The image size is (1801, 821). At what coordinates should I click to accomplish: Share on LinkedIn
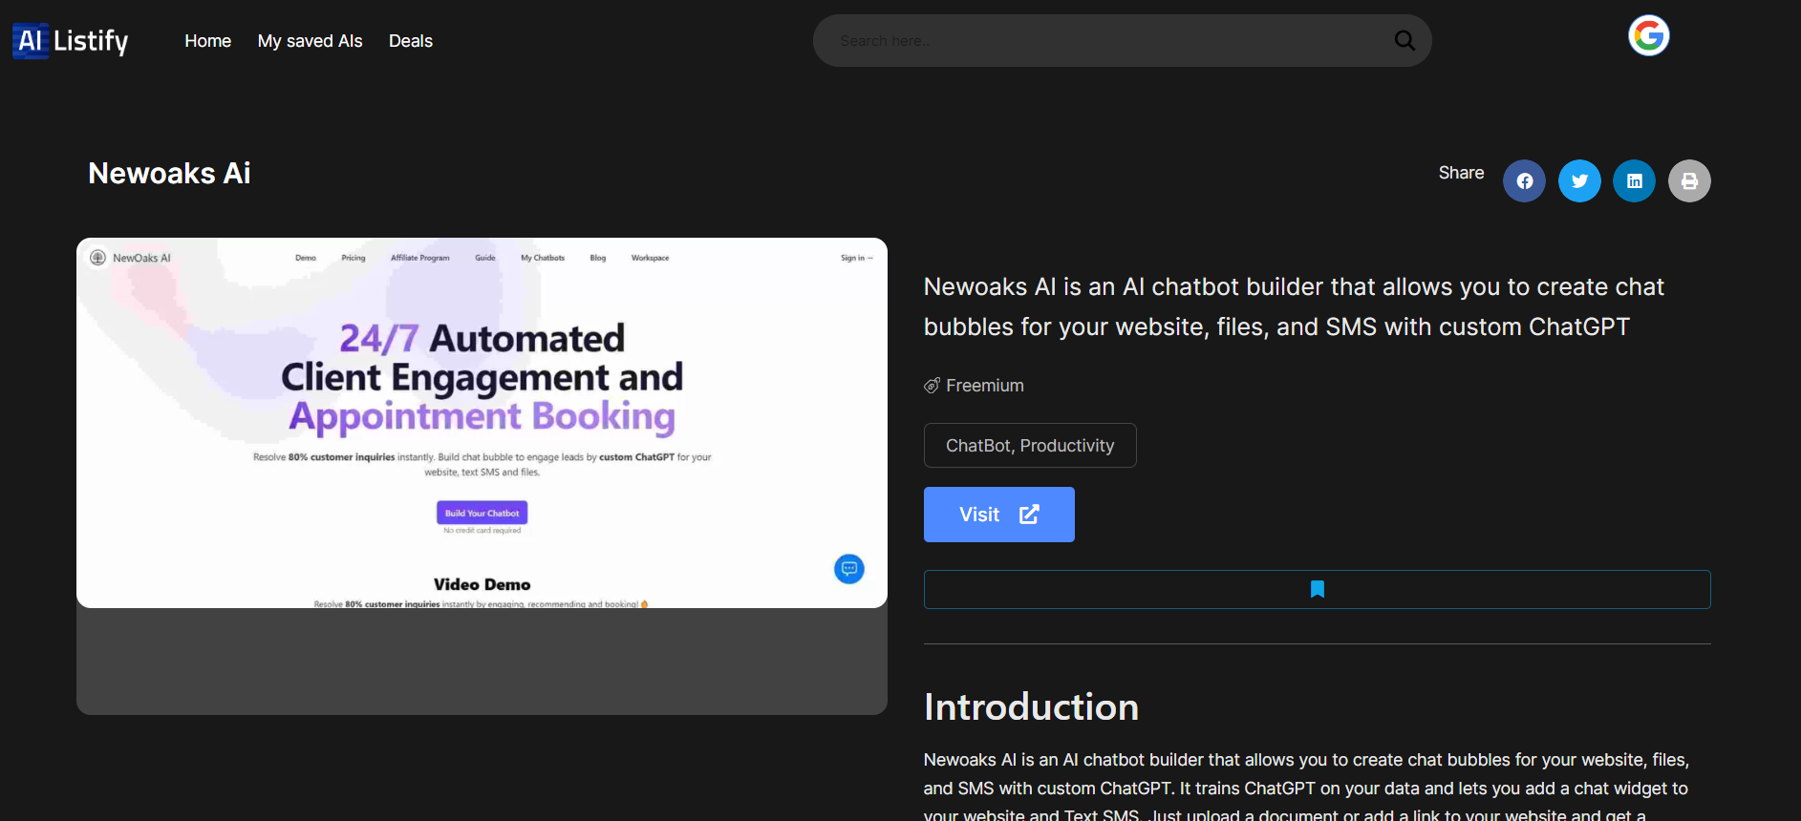point(1635,181)
